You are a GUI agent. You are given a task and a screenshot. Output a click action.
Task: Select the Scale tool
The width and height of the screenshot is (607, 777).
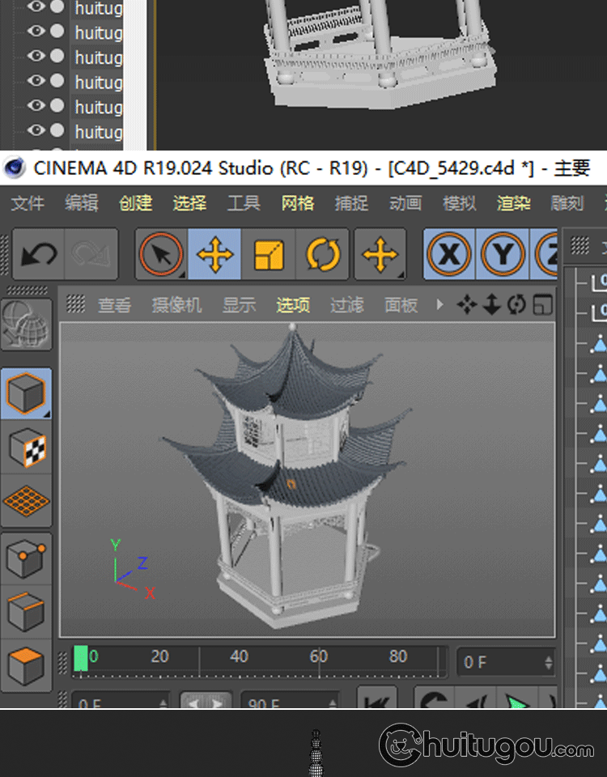pyautogui.click(x=269, y=255)
